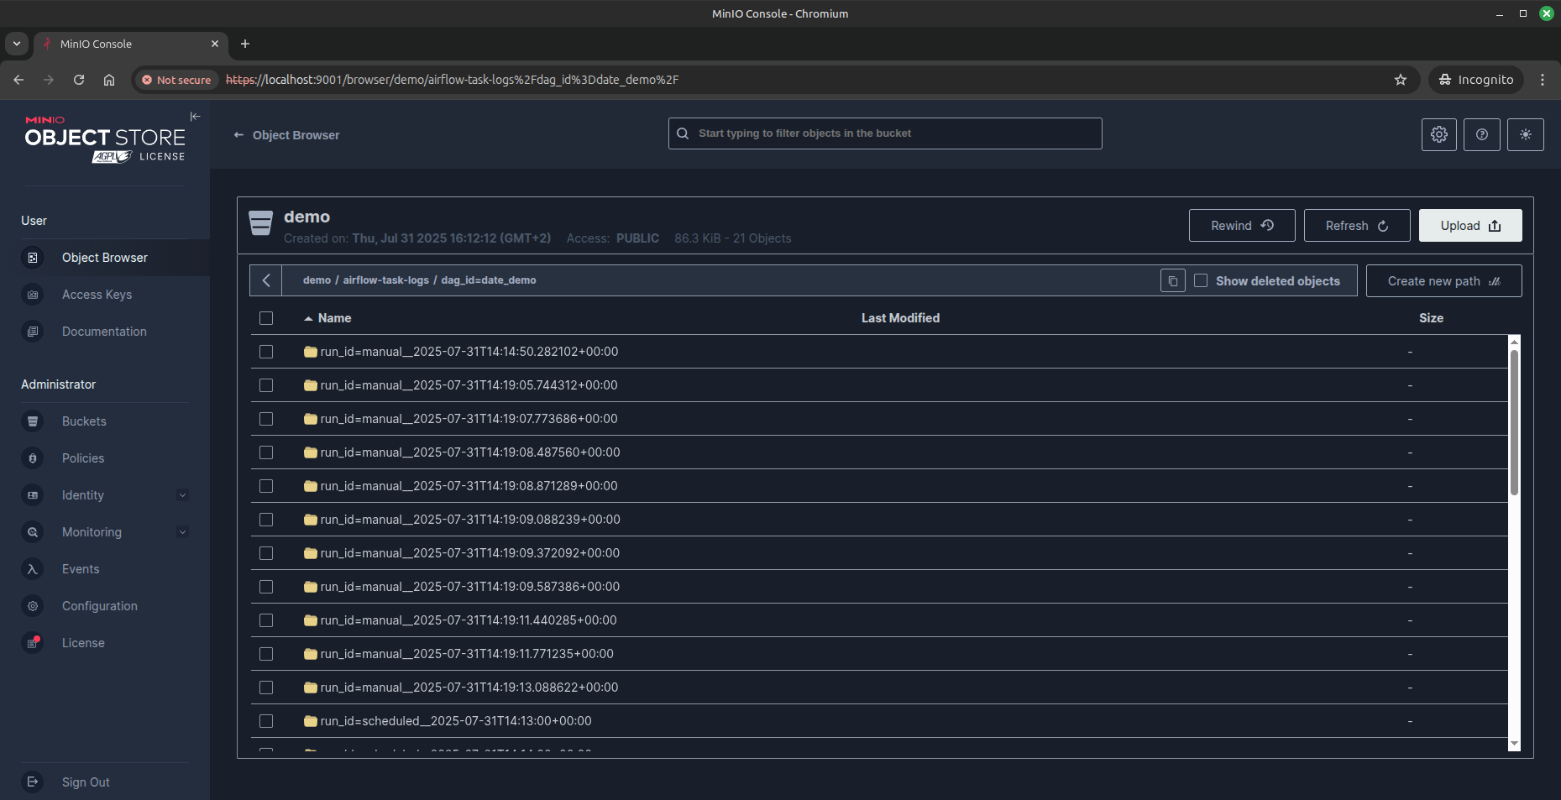Select all objects with header checkbox

pos(266,318)
